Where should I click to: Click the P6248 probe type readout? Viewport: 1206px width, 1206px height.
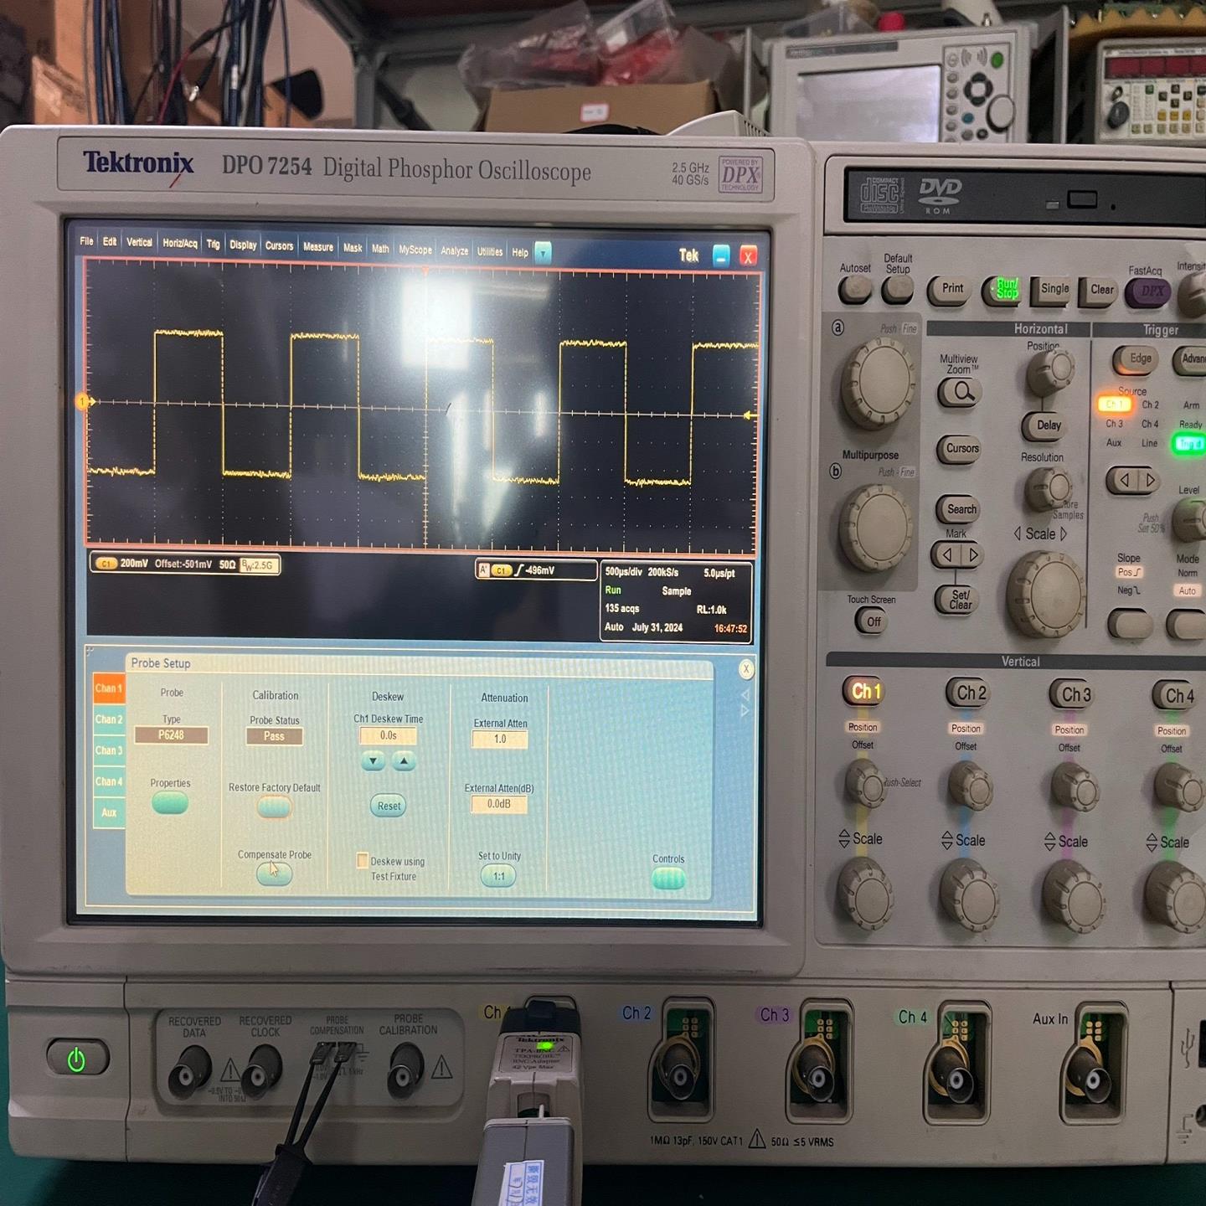171,735
